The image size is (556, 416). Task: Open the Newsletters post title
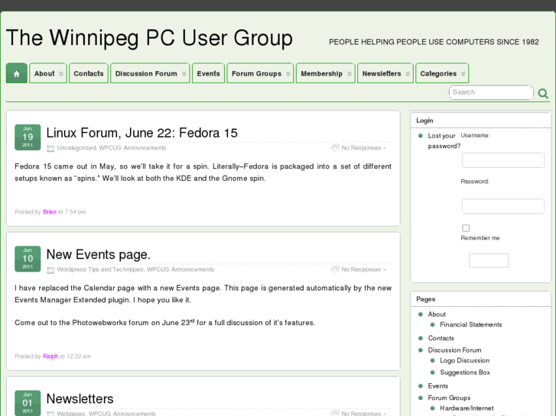(80, 399)
